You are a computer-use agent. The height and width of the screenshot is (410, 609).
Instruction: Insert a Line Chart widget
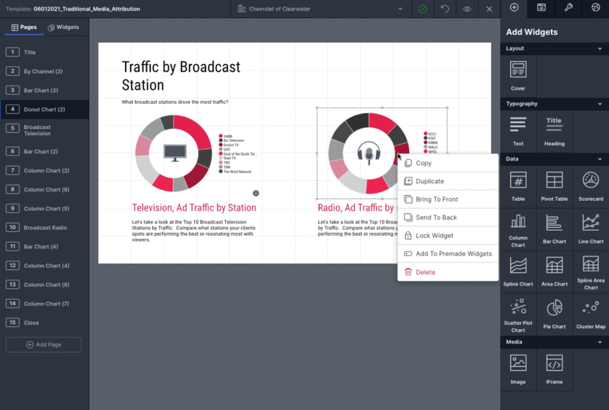pyautogui.click(x=591, y=229)
